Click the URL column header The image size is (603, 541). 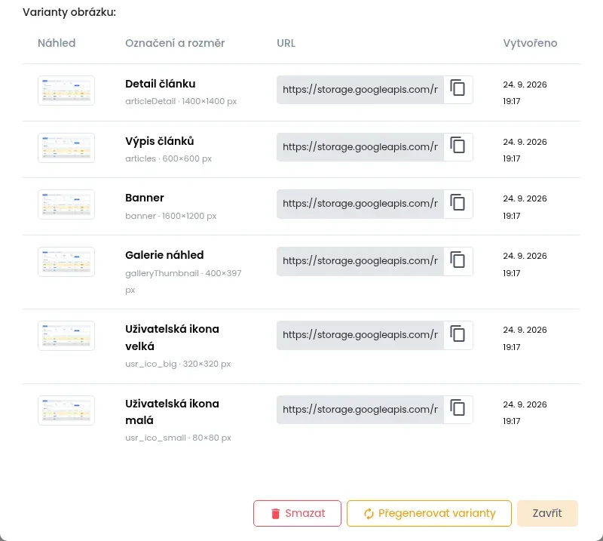point(286,43)
